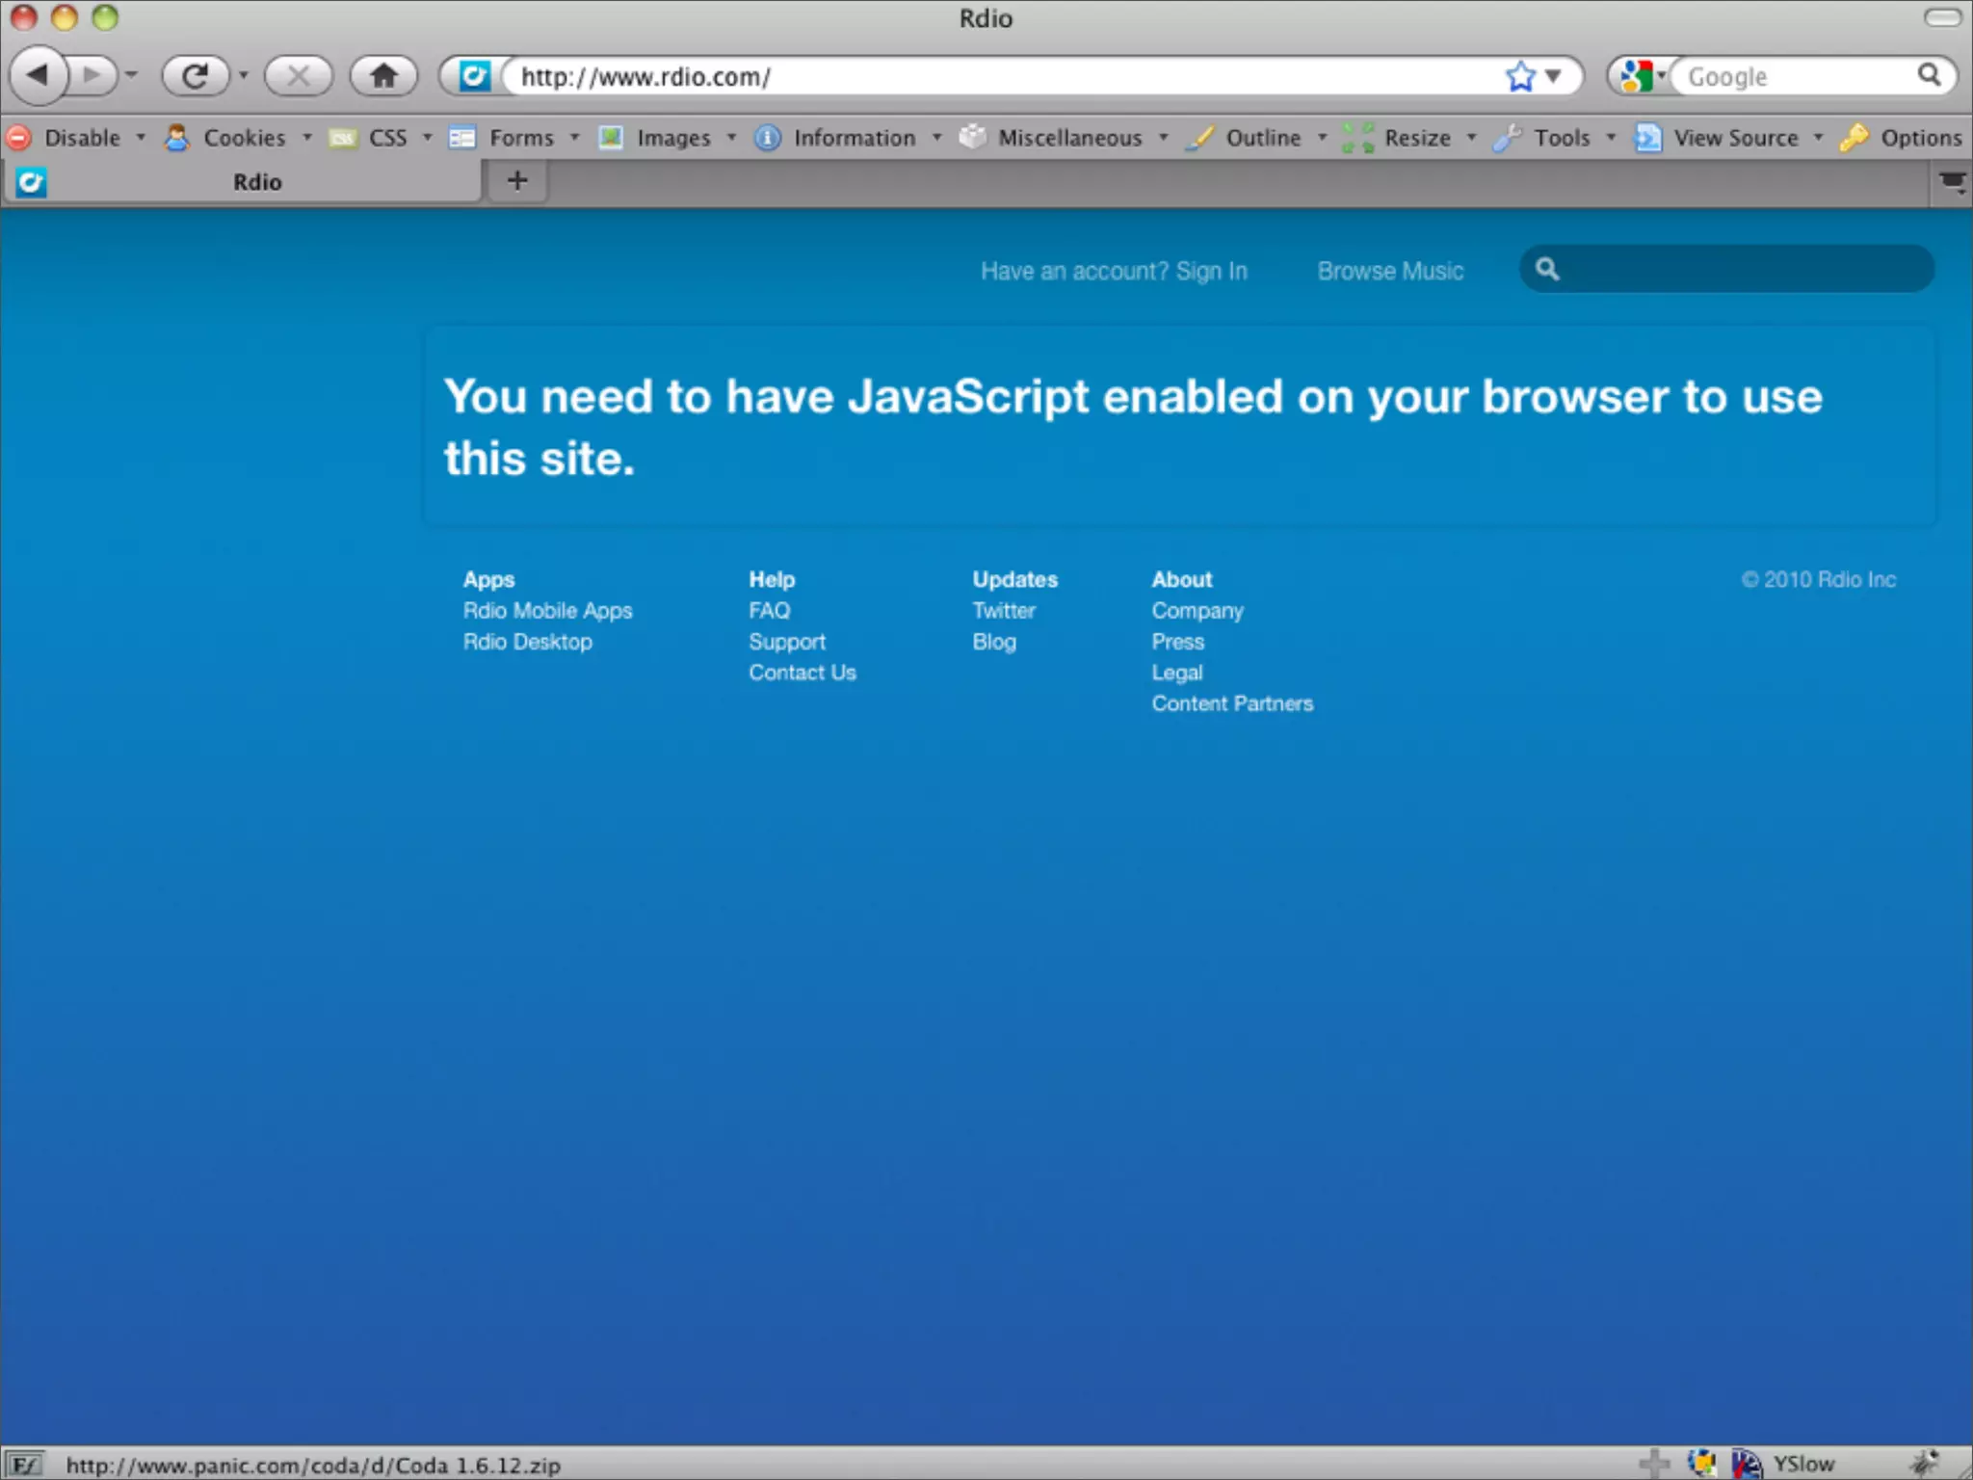
Task: Open YSlow in the status bar
Action: 1803,1464
